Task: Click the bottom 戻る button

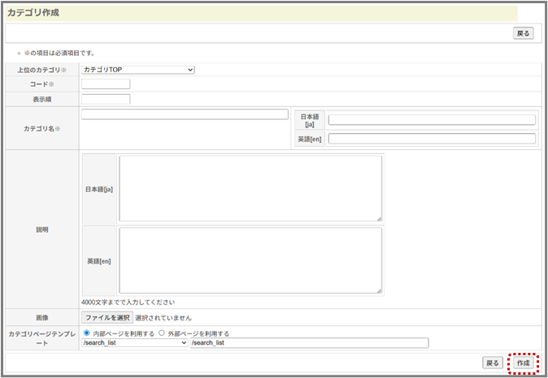Action: [493, 363]
